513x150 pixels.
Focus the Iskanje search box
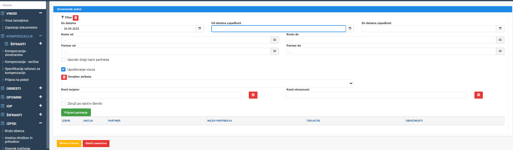coord(23,5)
